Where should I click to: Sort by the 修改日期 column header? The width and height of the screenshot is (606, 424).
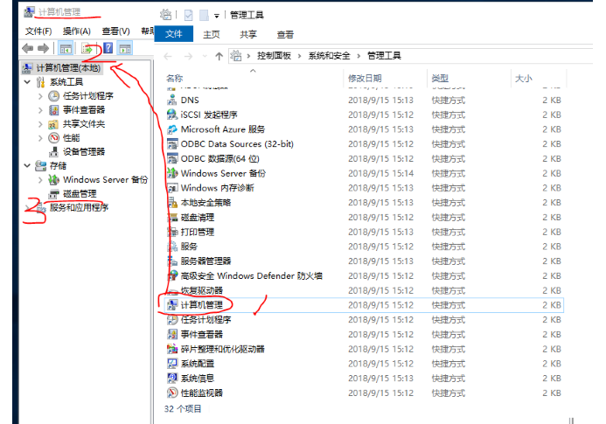click(365, 79)
